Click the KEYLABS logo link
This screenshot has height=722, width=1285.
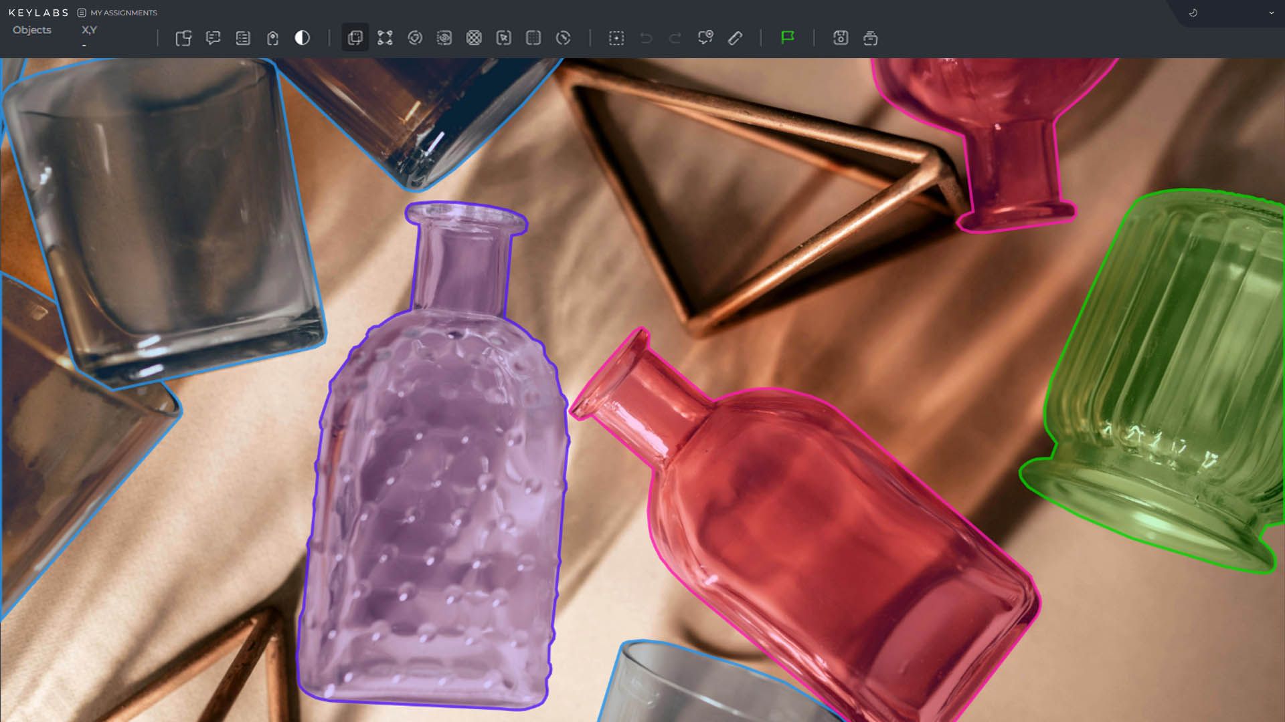point(38,13)
